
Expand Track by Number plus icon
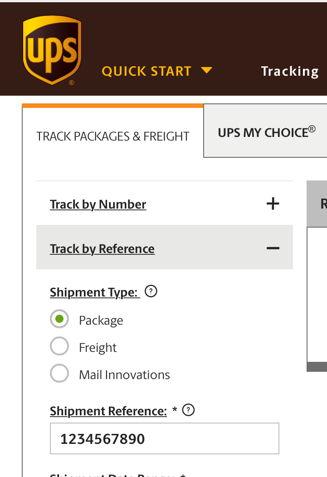pyautogui.click(x=273, y=204)
